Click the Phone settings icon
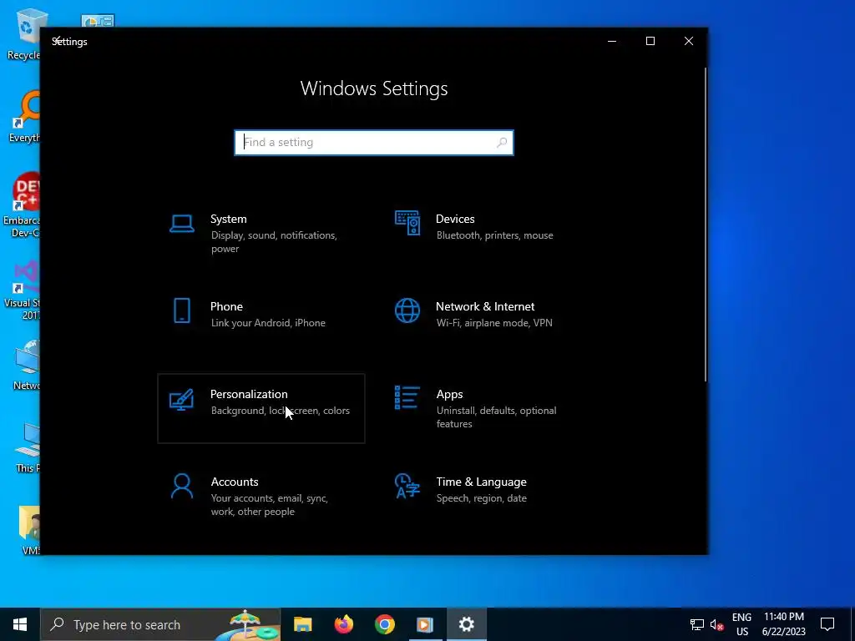This screenshot has width=855, height=641. (181, 310)
